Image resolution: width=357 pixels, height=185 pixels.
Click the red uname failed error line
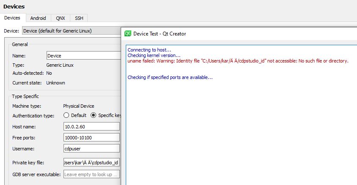[x=238, y=61]
